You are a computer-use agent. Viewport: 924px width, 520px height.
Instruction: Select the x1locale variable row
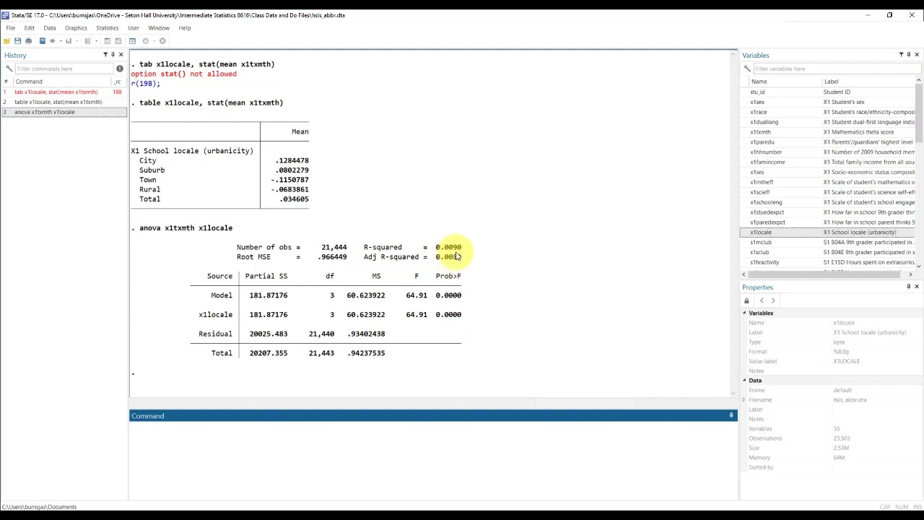point(827,232)
